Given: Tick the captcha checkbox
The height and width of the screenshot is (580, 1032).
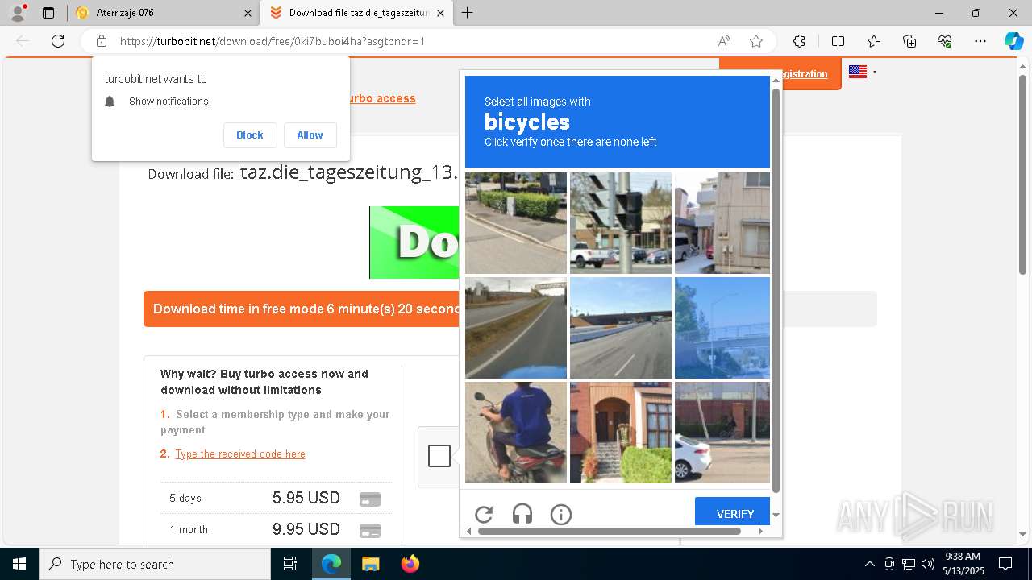Looking at the screenshot, I should coord(439,456).
